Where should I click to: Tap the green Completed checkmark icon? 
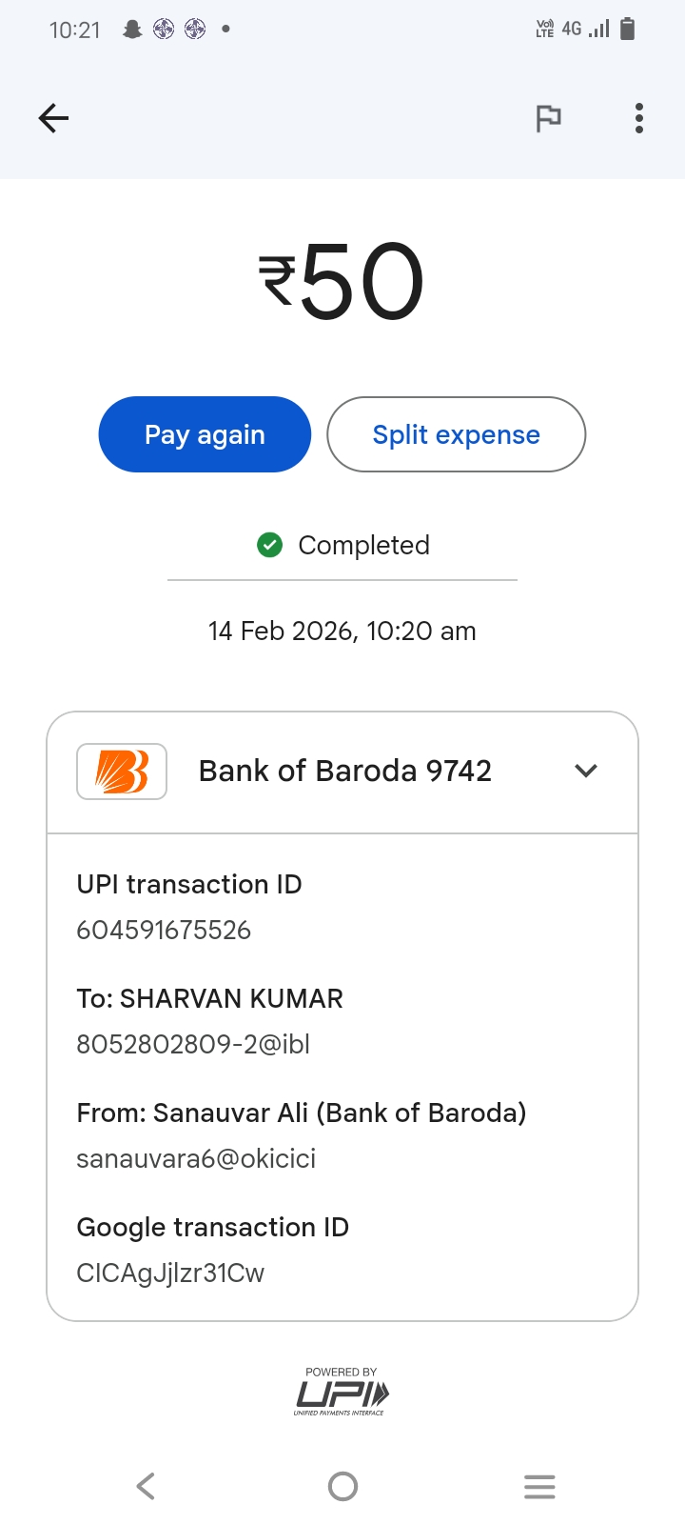pos(270,545)
